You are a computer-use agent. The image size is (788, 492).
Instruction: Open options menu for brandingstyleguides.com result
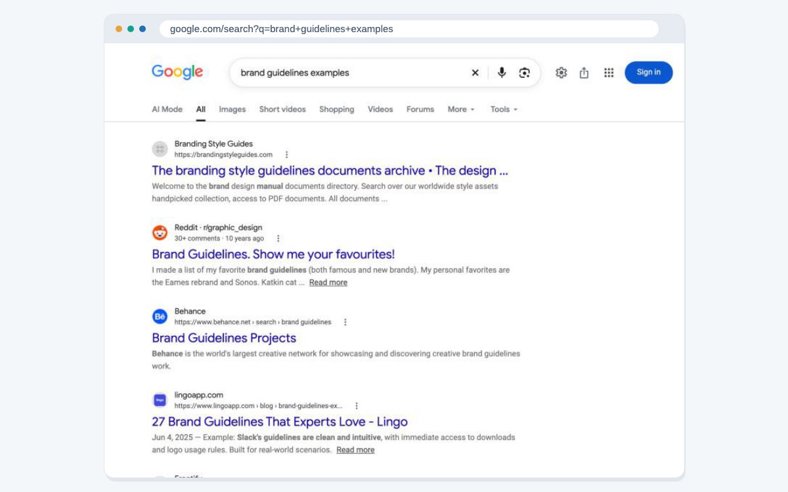coord(286,155)
